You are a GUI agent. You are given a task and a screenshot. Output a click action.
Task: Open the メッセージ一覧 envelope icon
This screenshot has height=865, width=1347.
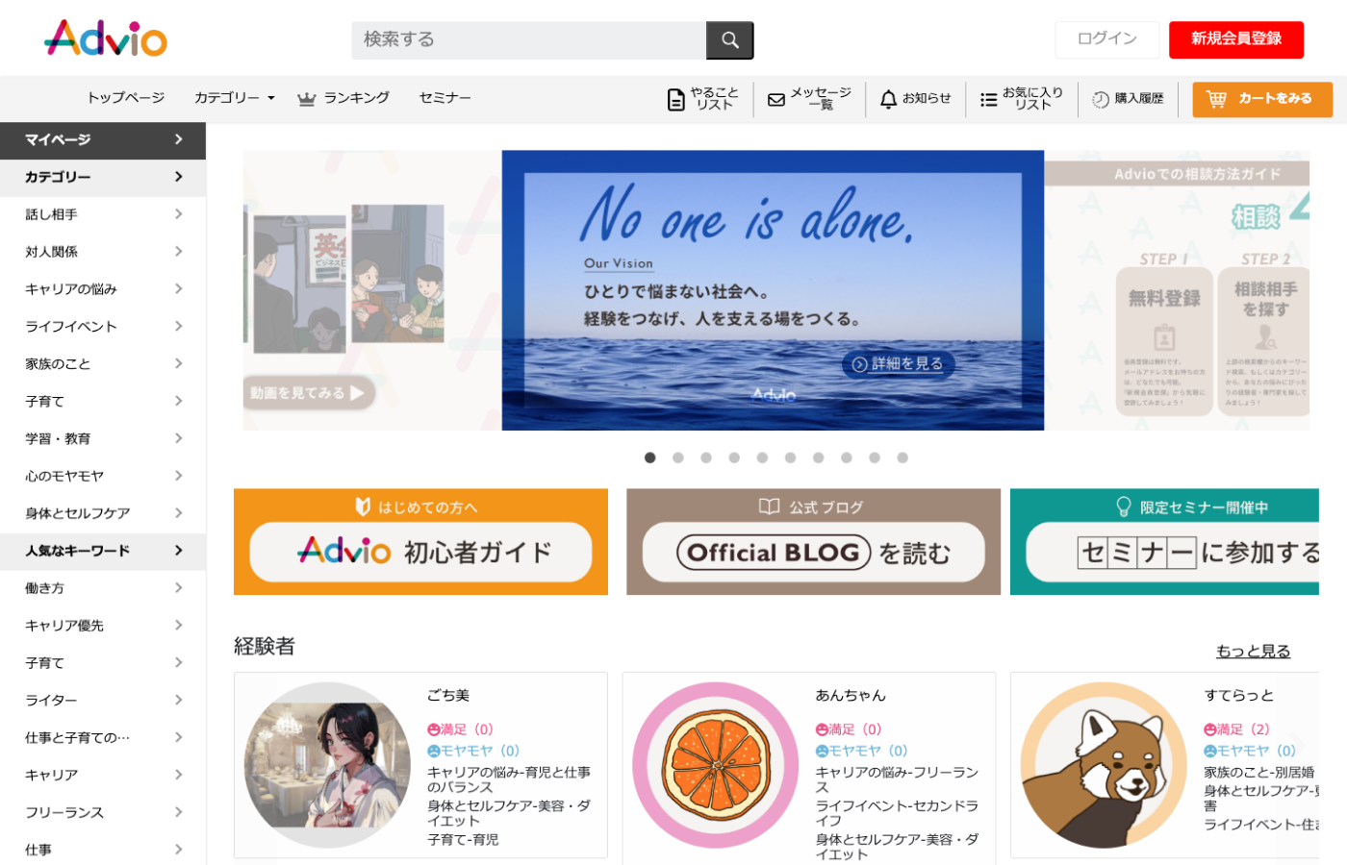776,99
